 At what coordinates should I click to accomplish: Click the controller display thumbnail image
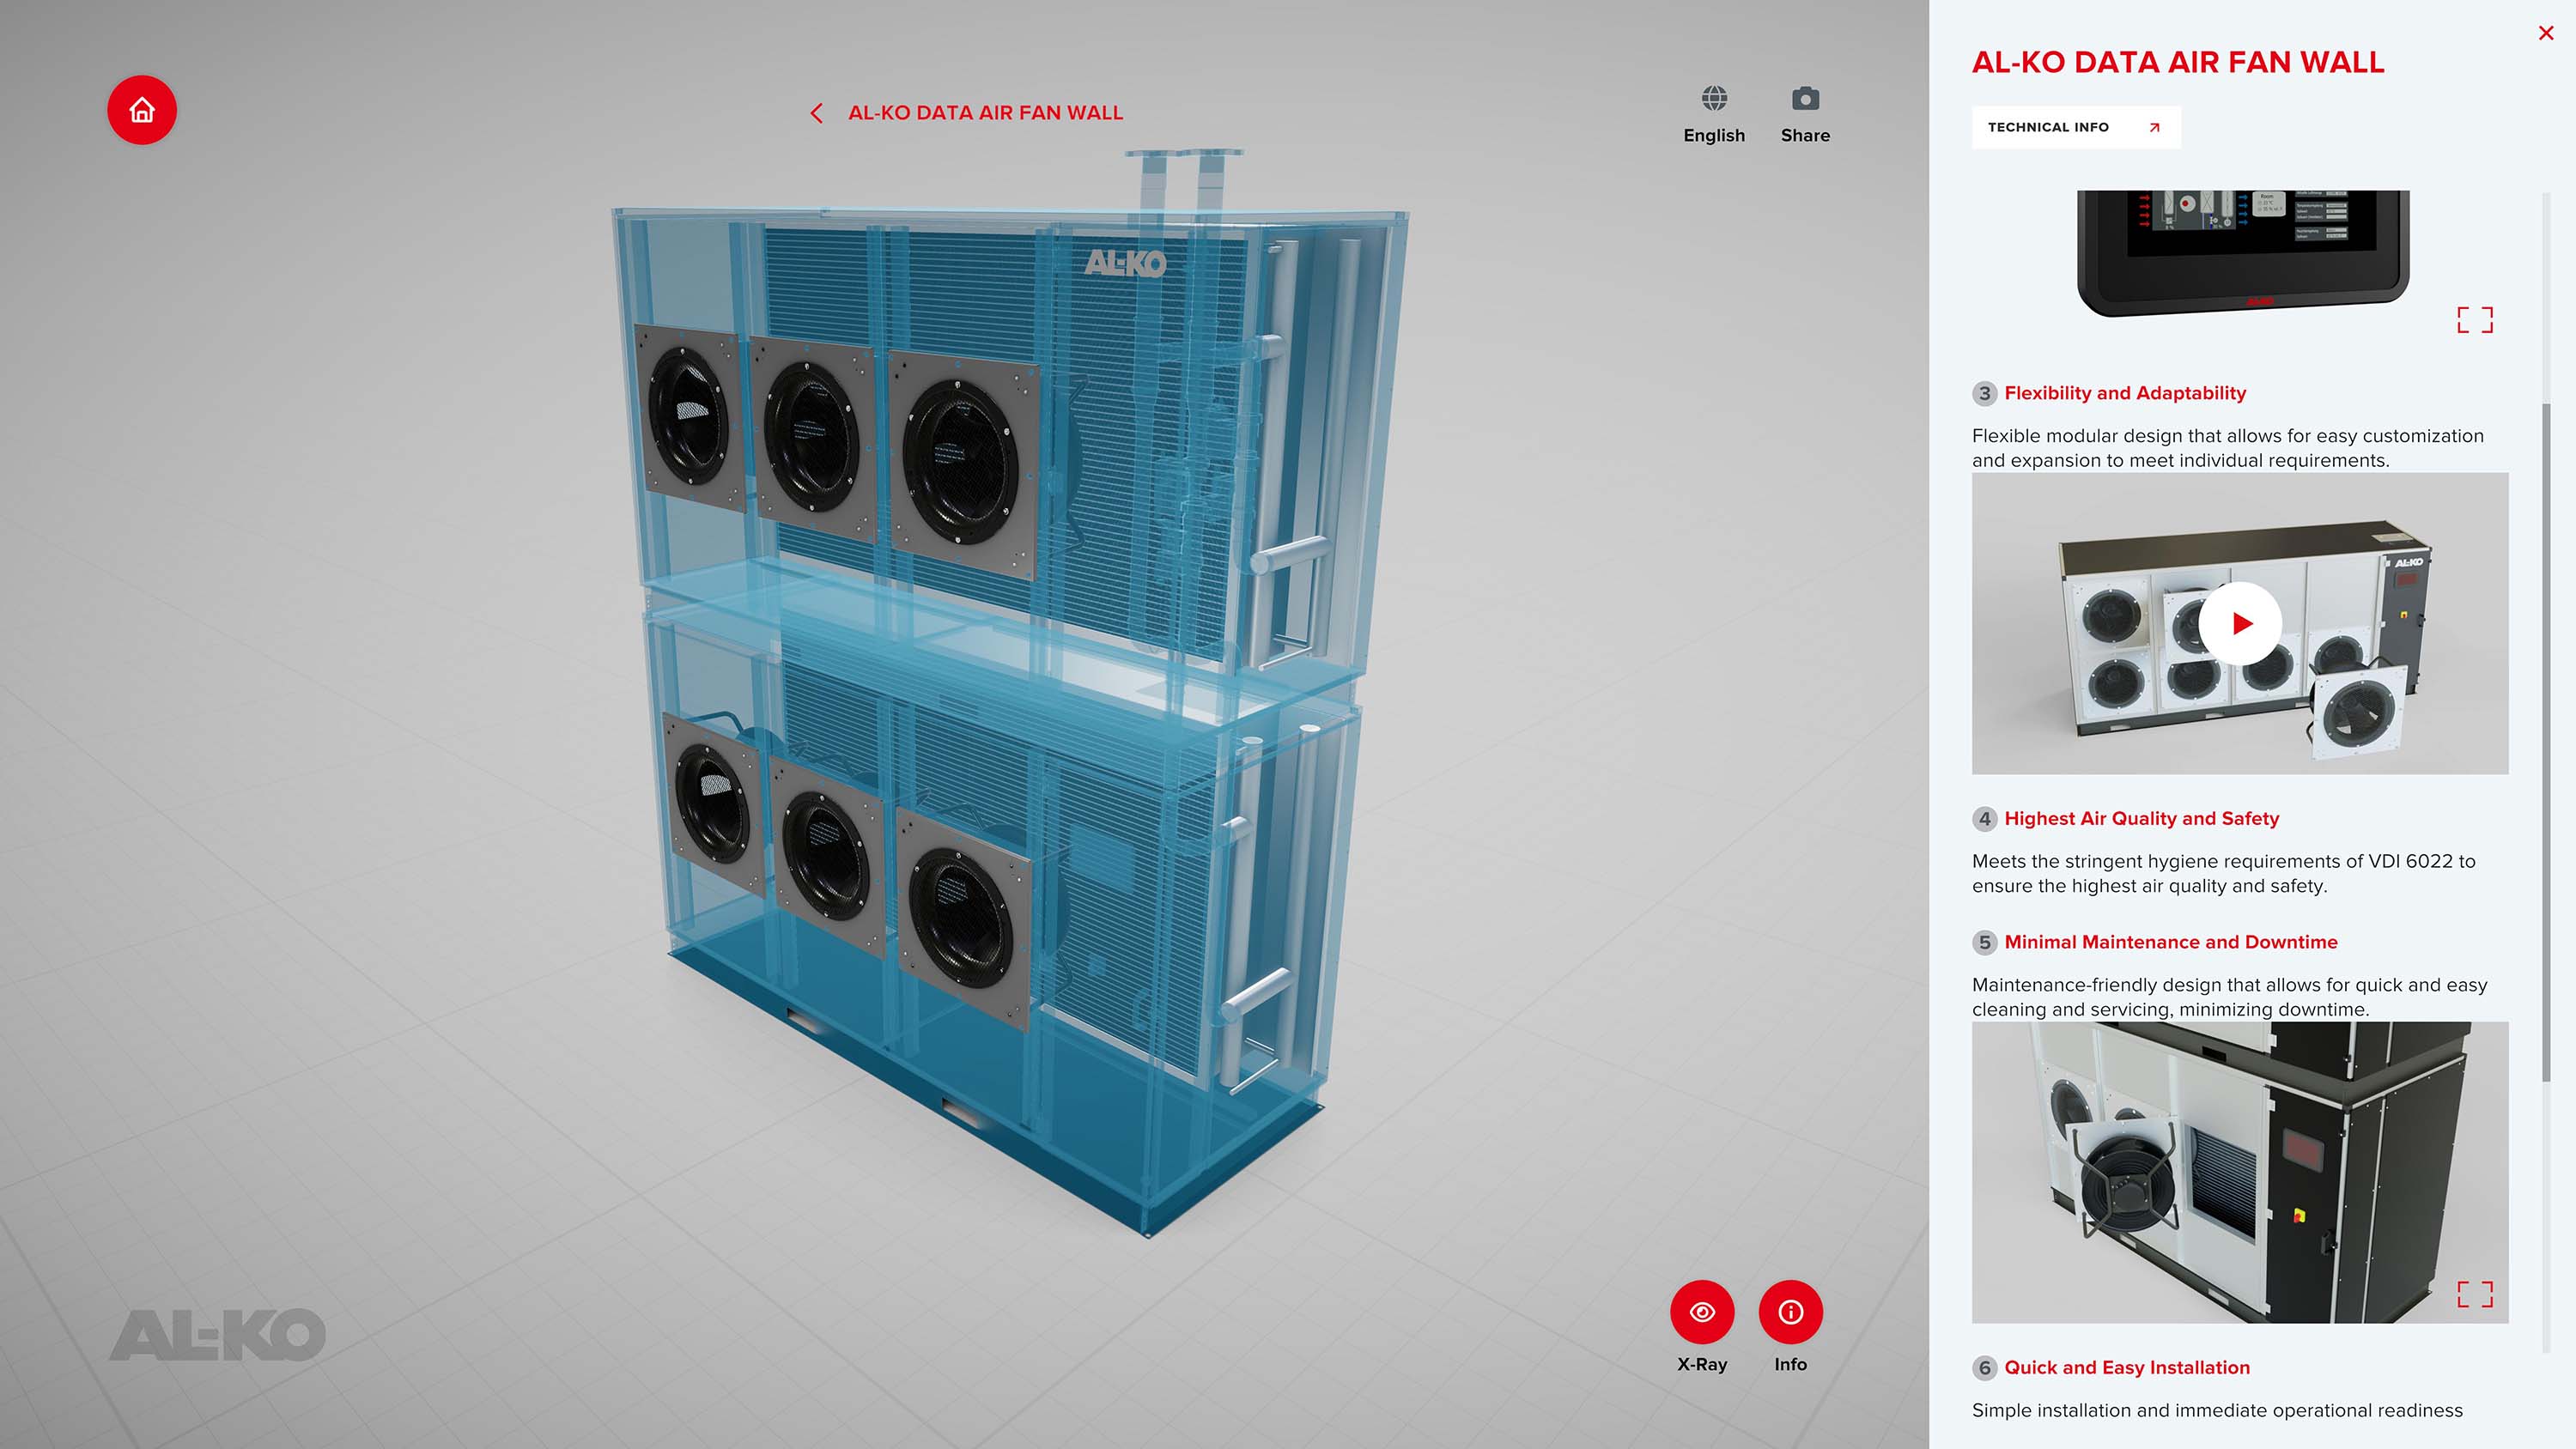click(2242, 250)
